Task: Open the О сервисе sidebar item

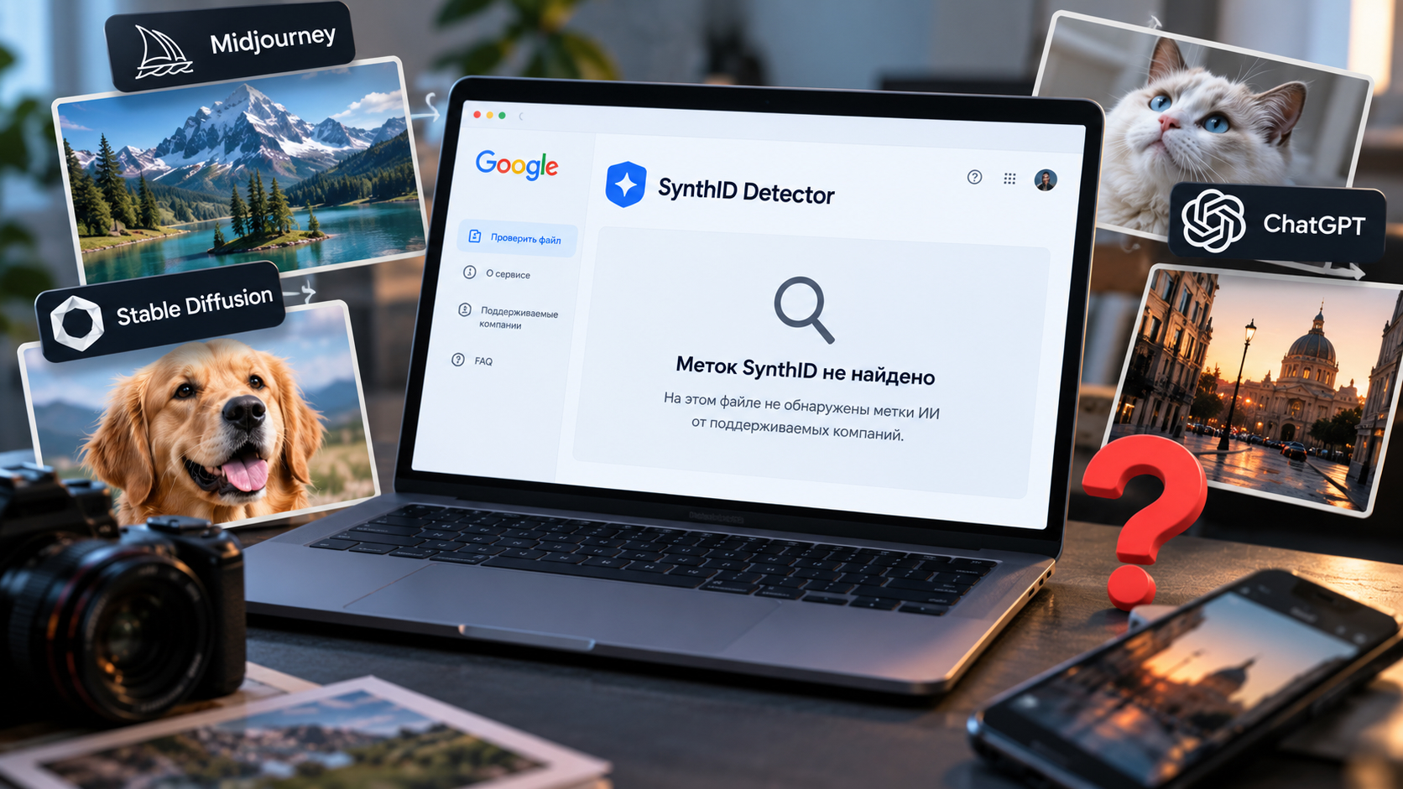Action: coord(498,273)
